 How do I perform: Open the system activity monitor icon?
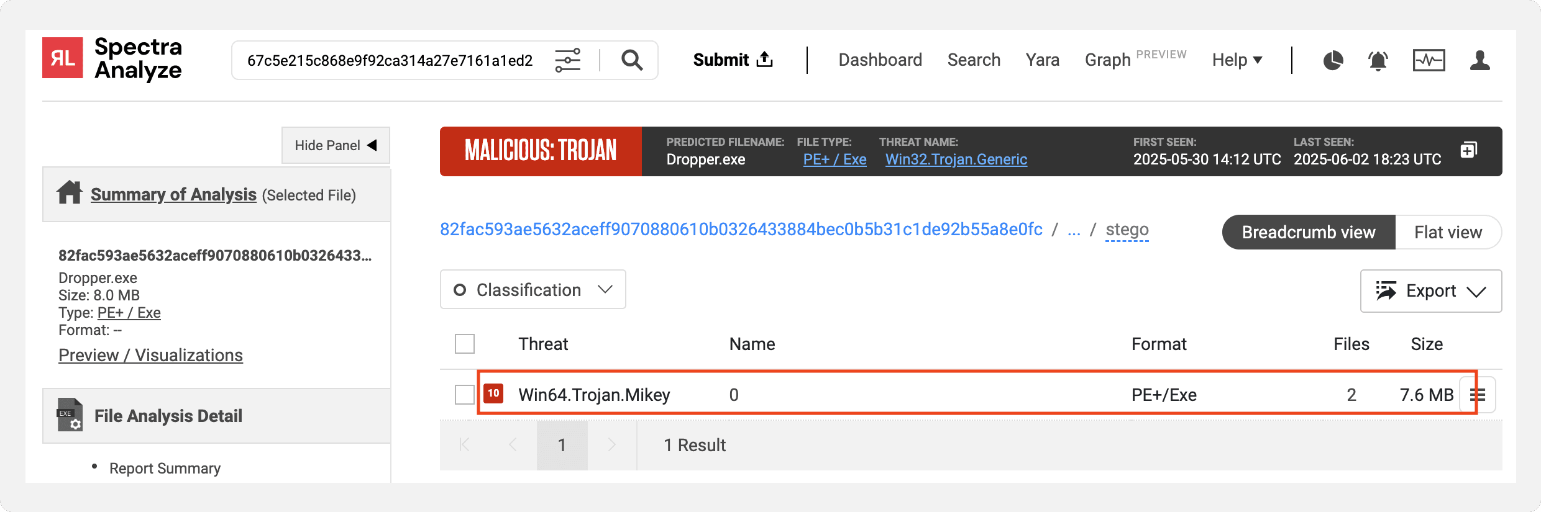coord(1429,60)
